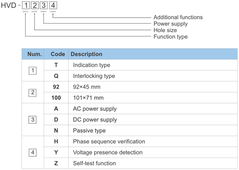Image resolution: width=239 pixels, height=170 pixels.
Task: Click code '92' in the table
Action: 56,87
